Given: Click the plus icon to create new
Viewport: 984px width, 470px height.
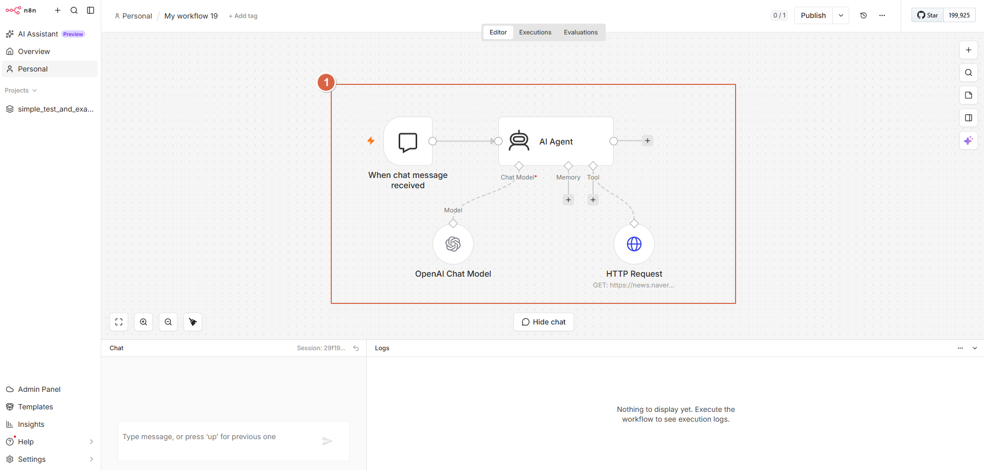Looking at the screenshot, I should click(58, 10).
